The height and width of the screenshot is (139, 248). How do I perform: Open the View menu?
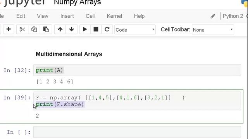[x=43, y=16]
